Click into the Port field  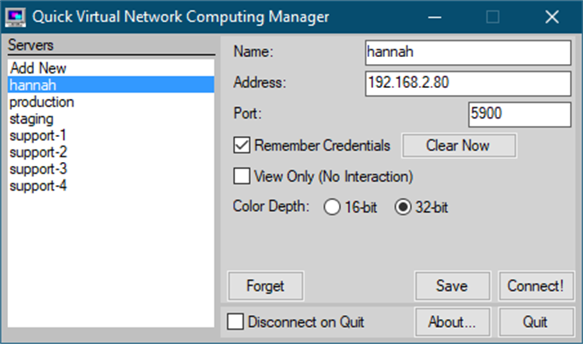point(519,115)
